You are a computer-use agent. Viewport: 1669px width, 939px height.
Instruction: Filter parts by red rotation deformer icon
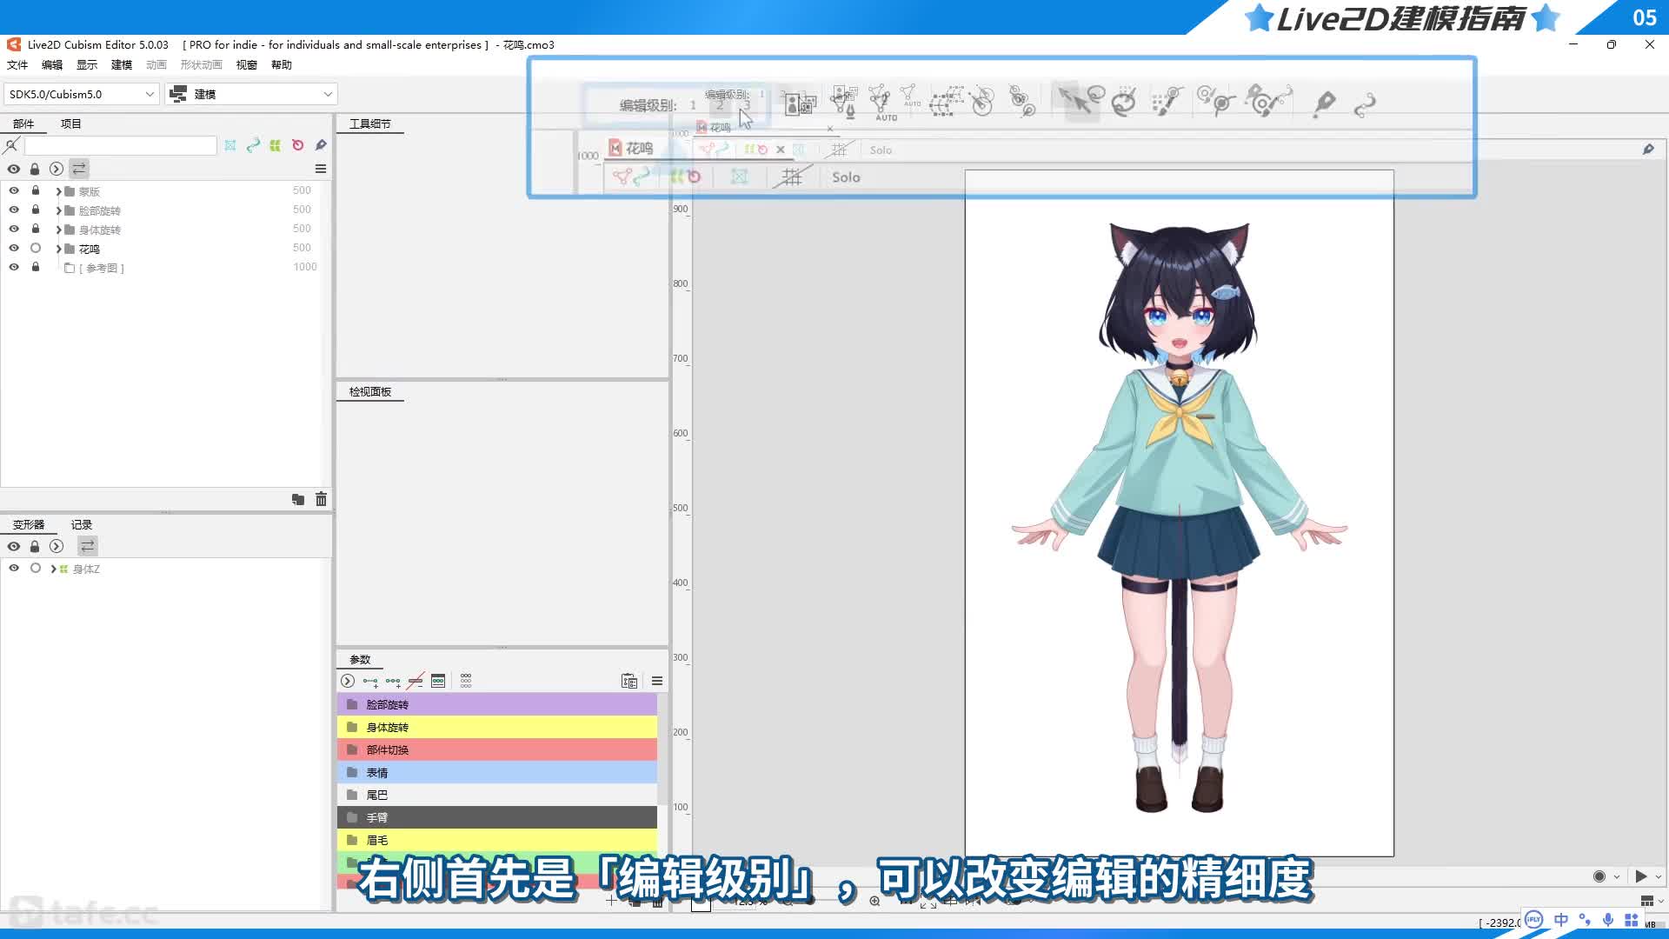[x=298, y=145]
